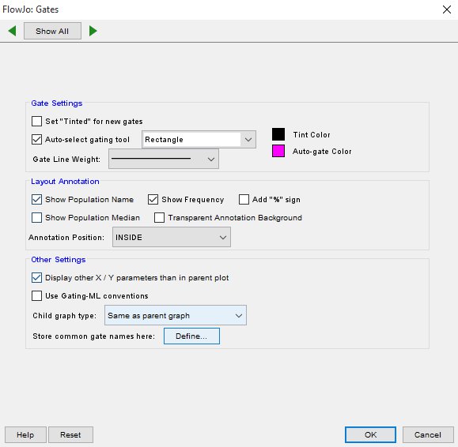Toggle Show Frequency checkbox
This screenshot has height=447, width=458.
153,200
